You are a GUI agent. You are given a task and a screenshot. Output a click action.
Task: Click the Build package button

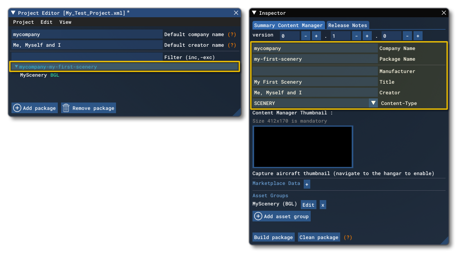pyautogui.click(x=273, y=237)
